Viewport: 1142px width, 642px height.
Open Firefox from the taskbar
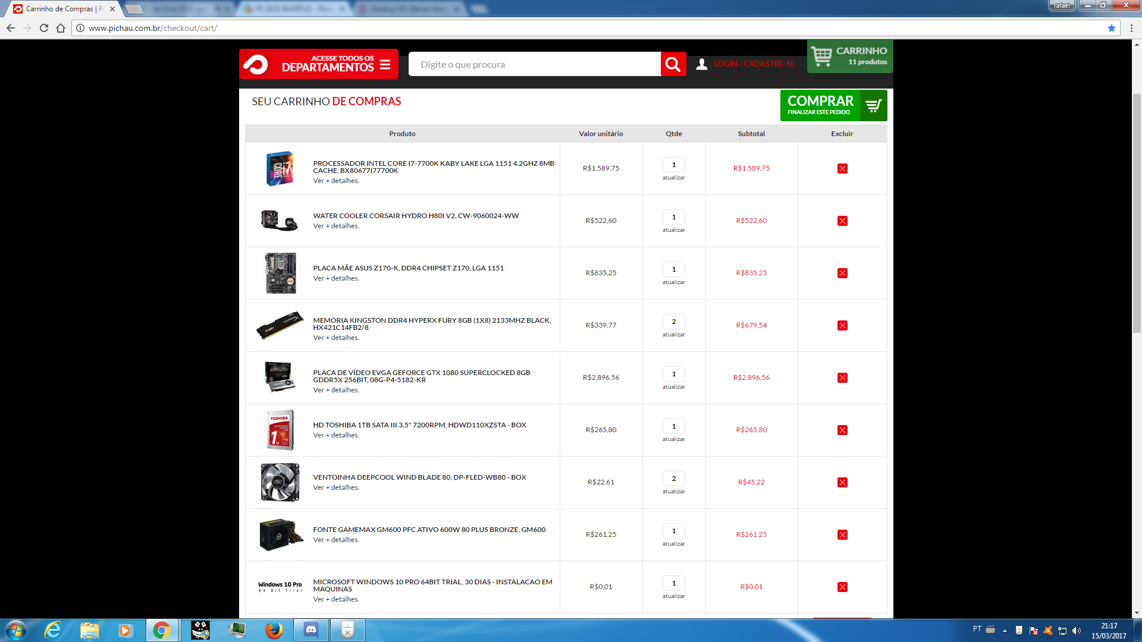274,630
